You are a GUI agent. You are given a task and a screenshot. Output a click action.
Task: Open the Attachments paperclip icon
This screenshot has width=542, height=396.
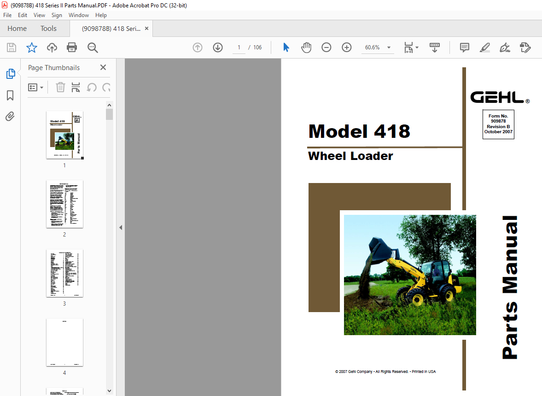pos(10,116)
